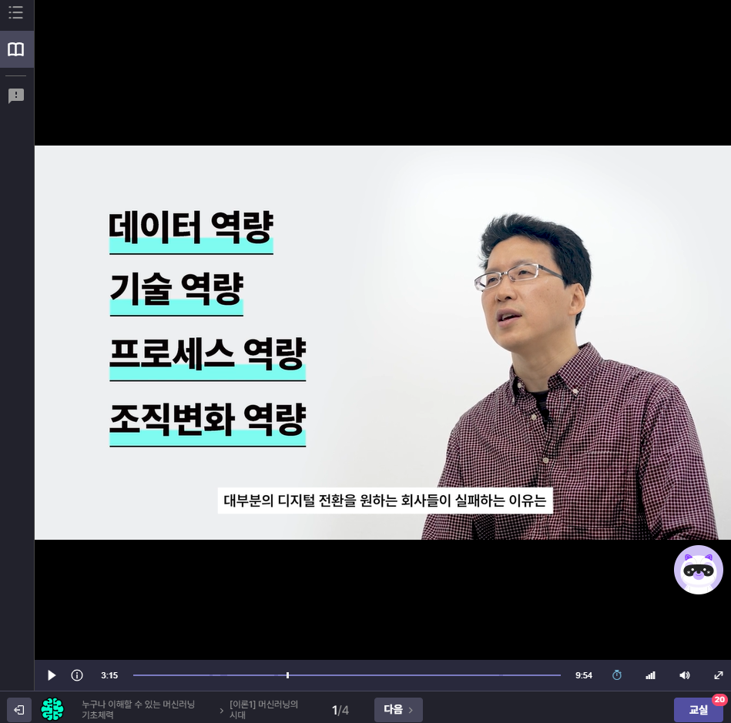Click the 1/4 page indicator
This screenshot has width=731, height=723.
pos(340,711)
